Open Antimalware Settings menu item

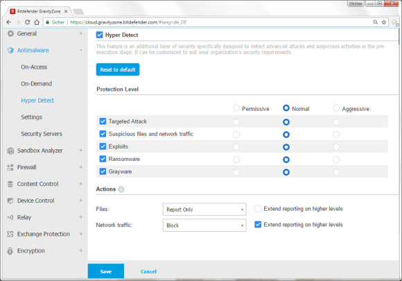pos(31,117)
